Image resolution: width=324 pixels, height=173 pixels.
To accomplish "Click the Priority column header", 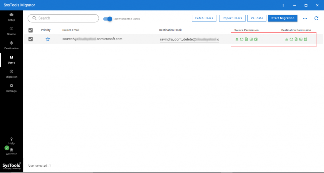I will coord(46,30).
